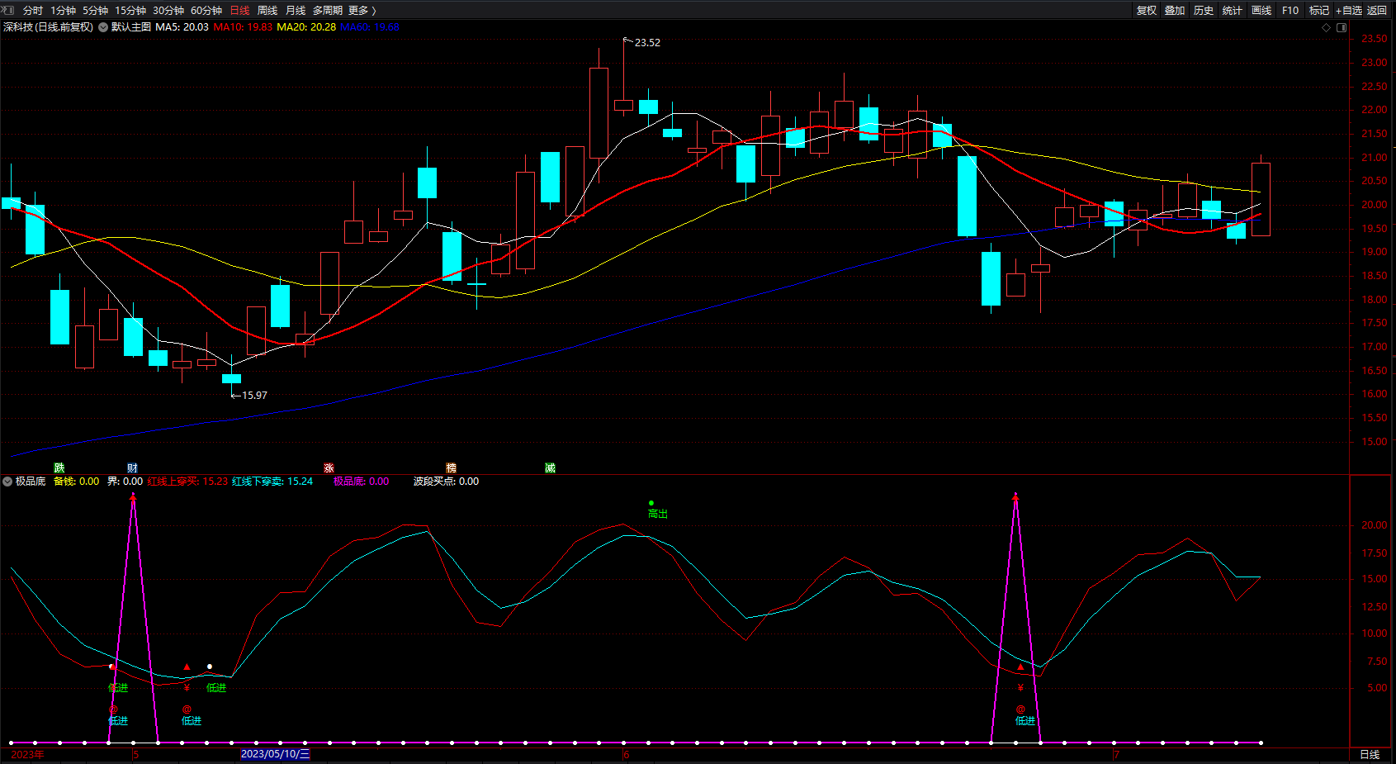Click the collapse panel icon at top-left corner

pos(7,10)
